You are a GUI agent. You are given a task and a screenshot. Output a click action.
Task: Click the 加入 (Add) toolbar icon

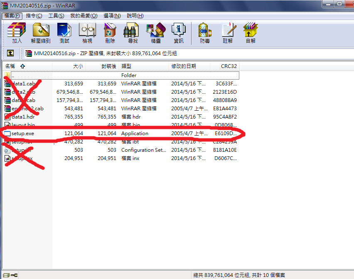(17, 33)
